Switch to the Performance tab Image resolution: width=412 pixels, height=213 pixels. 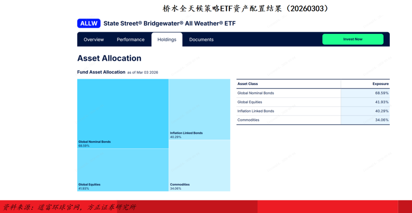(x=130, y=40)
